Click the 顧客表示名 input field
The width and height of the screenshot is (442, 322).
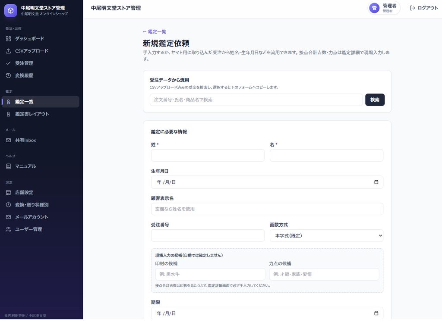coord(267,209)
